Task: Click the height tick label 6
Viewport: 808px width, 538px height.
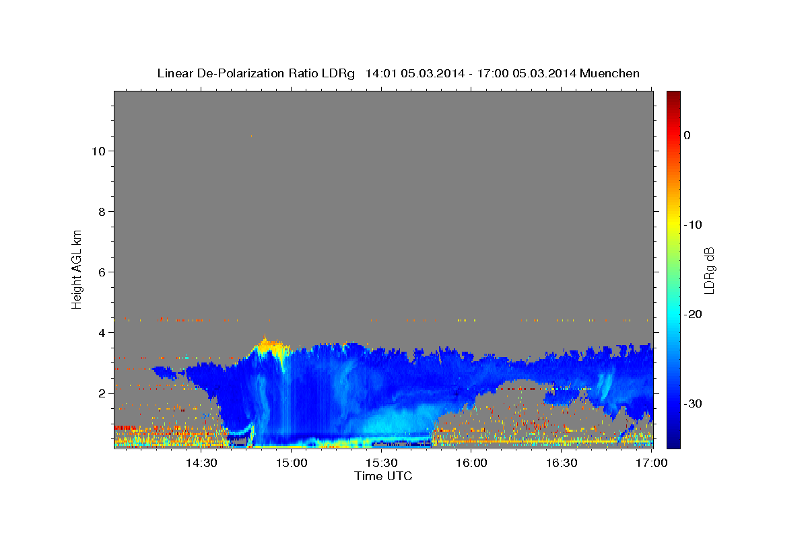Action: tap(101, 272)
